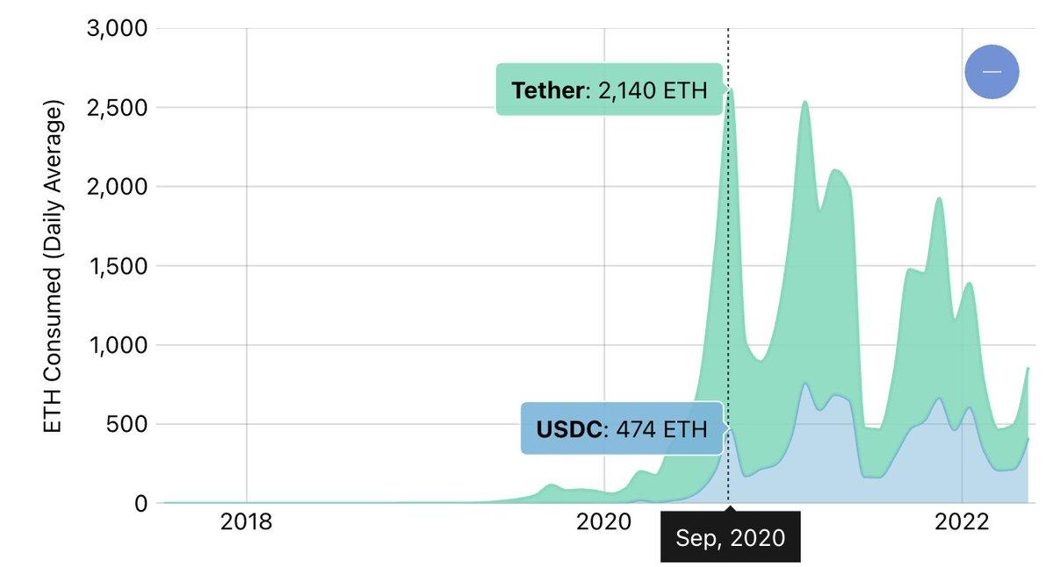Viewport: 1053px width, 567px height.
Task: Click the small green bump before 2020
Action: (552, 488)
